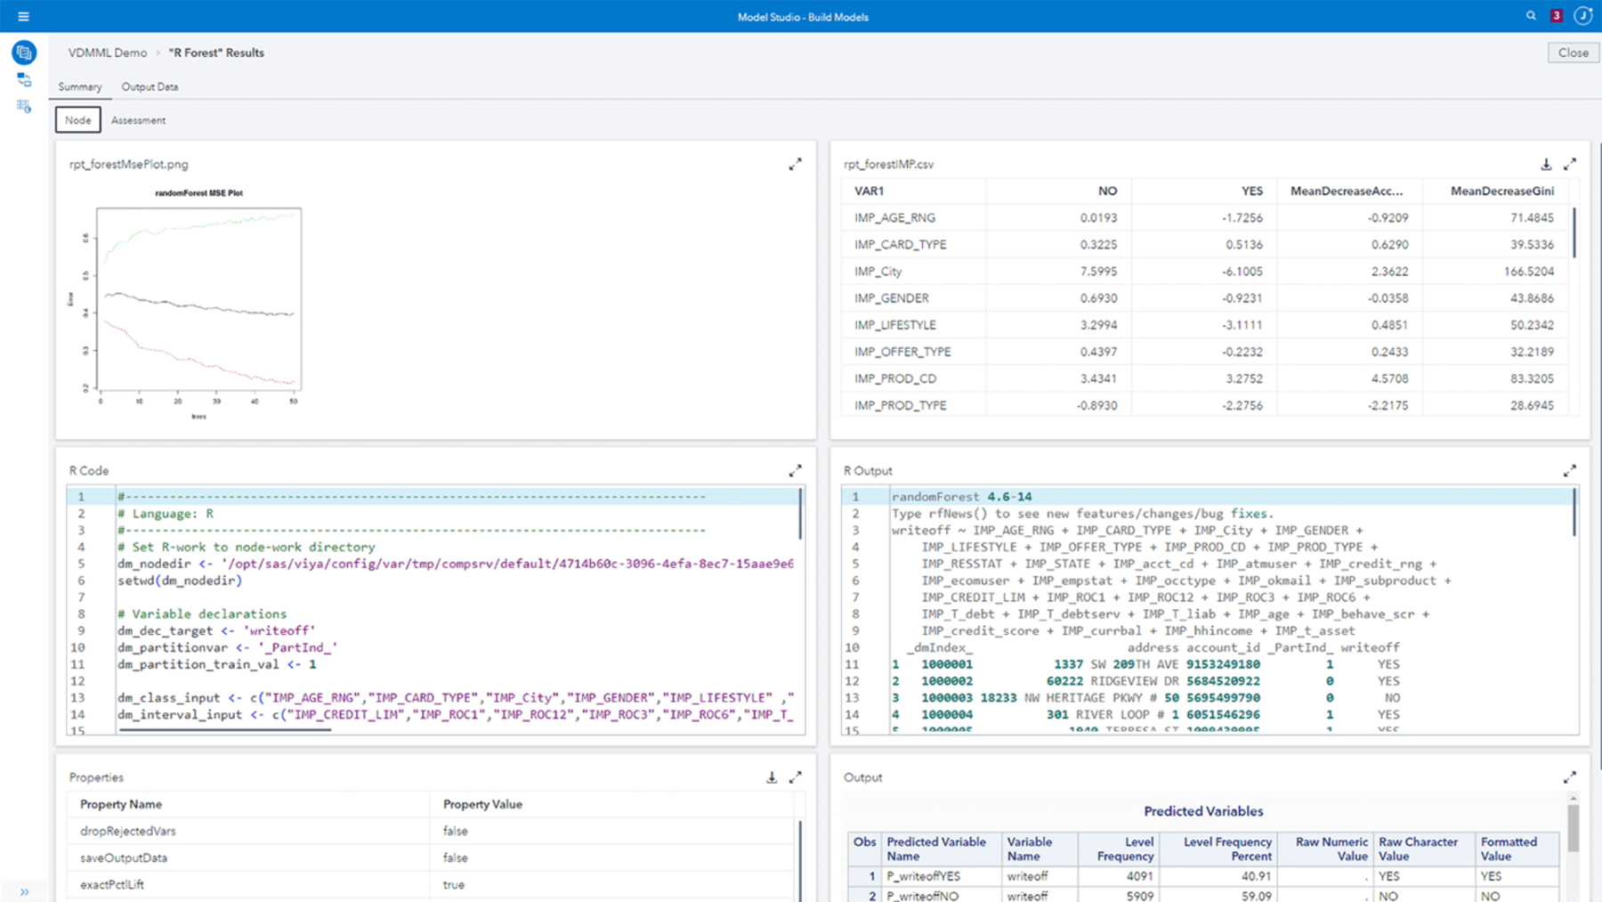Expand the R Code panel to full screen
The height and width of the screenshot is (902, 1602).
coord(797,470)
